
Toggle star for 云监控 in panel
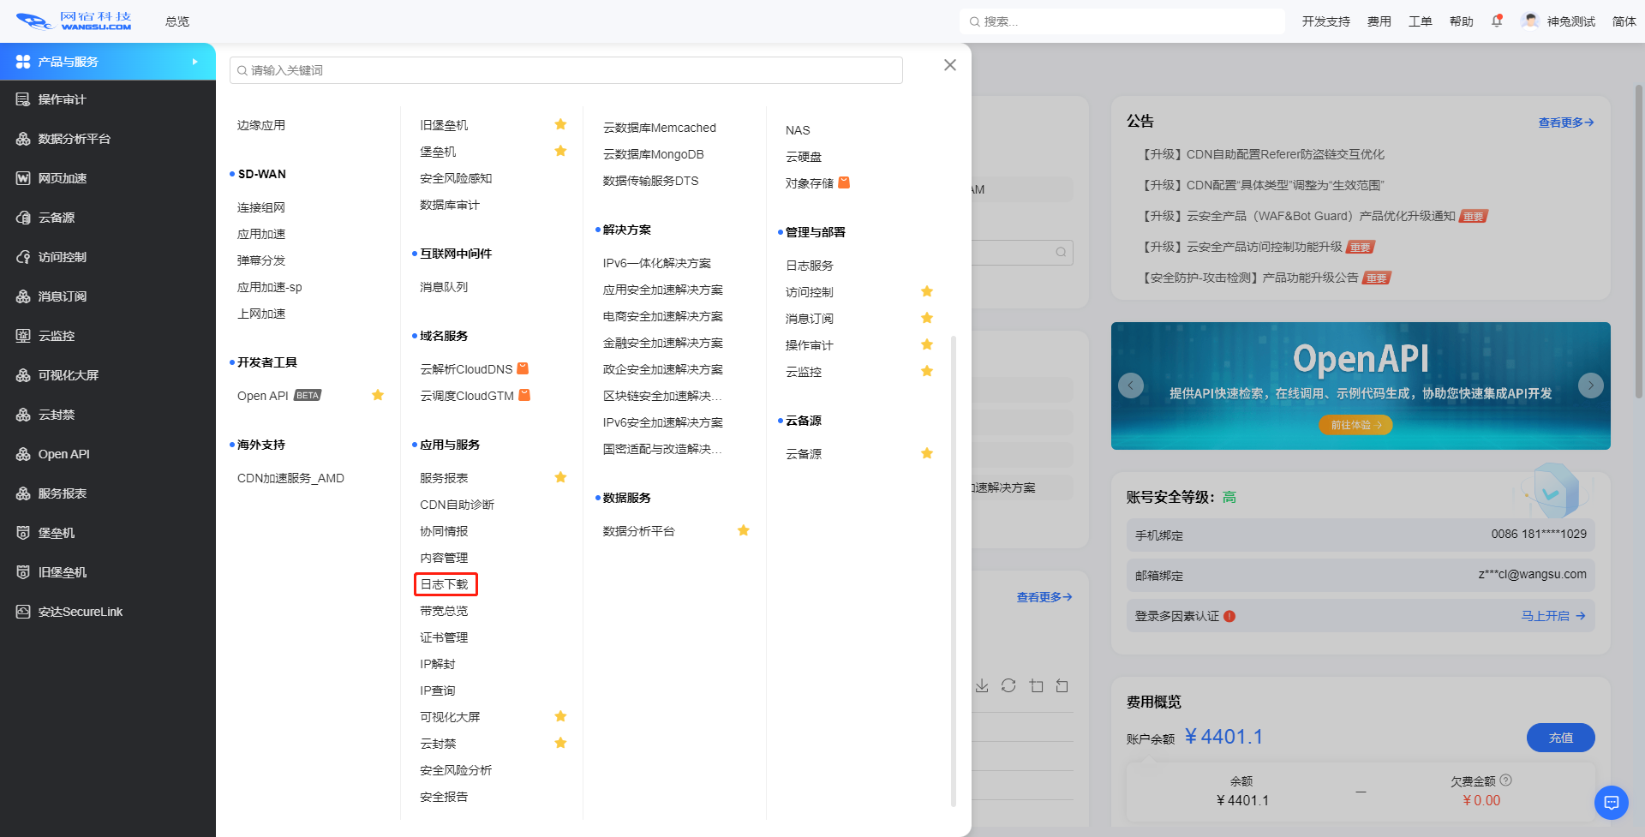coord(927,371)
